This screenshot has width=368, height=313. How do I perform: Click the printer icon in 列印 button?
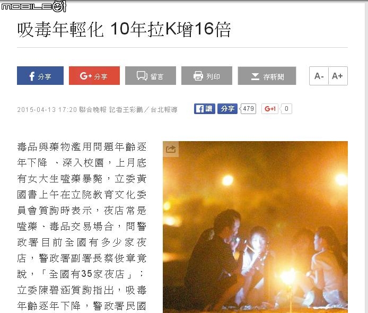click(198, 76)
